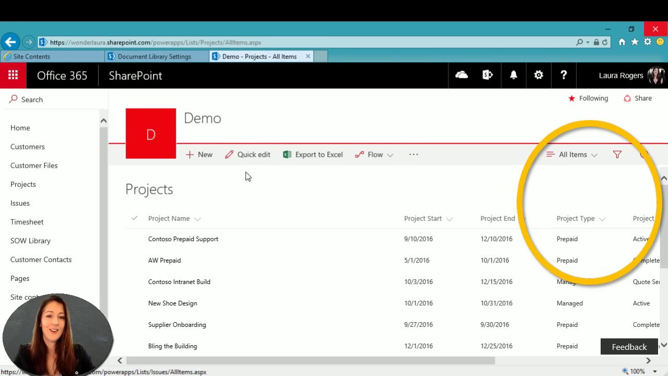The height and width of the screenshot is (376, 668).
Task: Open Timesheet in left navigation
Action: [27, 222]
